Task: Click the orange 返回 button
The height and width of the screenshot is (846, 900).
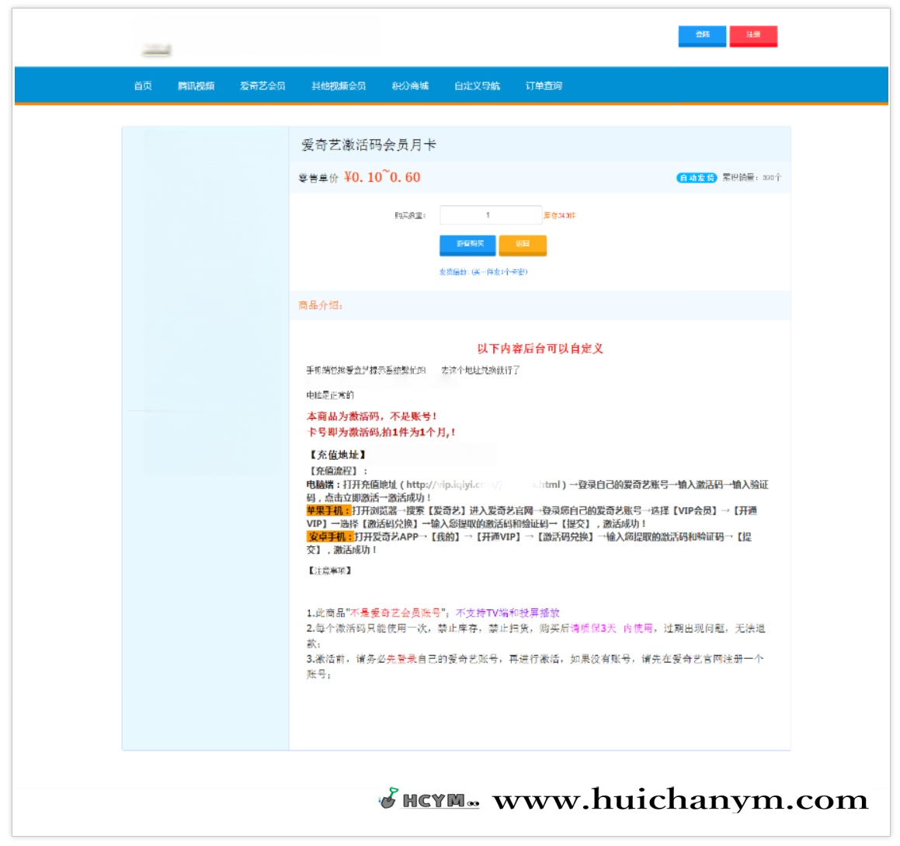Action: click(522, 245)
